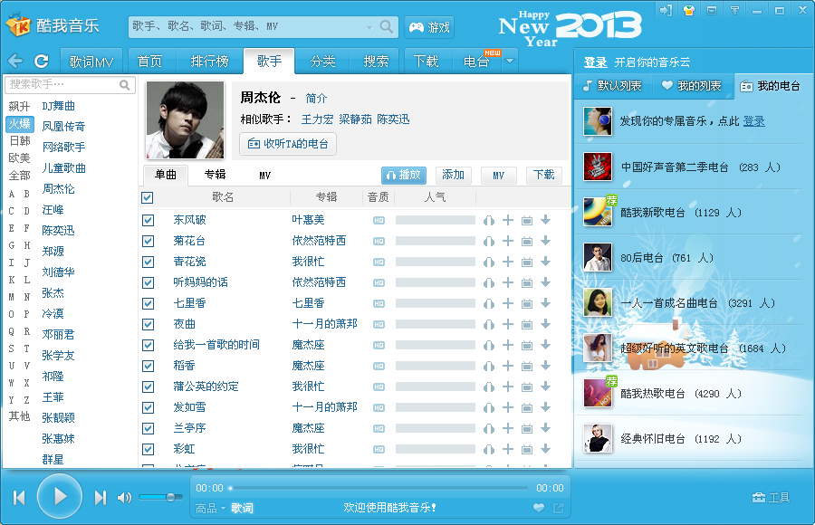Switch to the 默认列表 tab
This screenshot has width=815, height=525.
coord(612,86)
